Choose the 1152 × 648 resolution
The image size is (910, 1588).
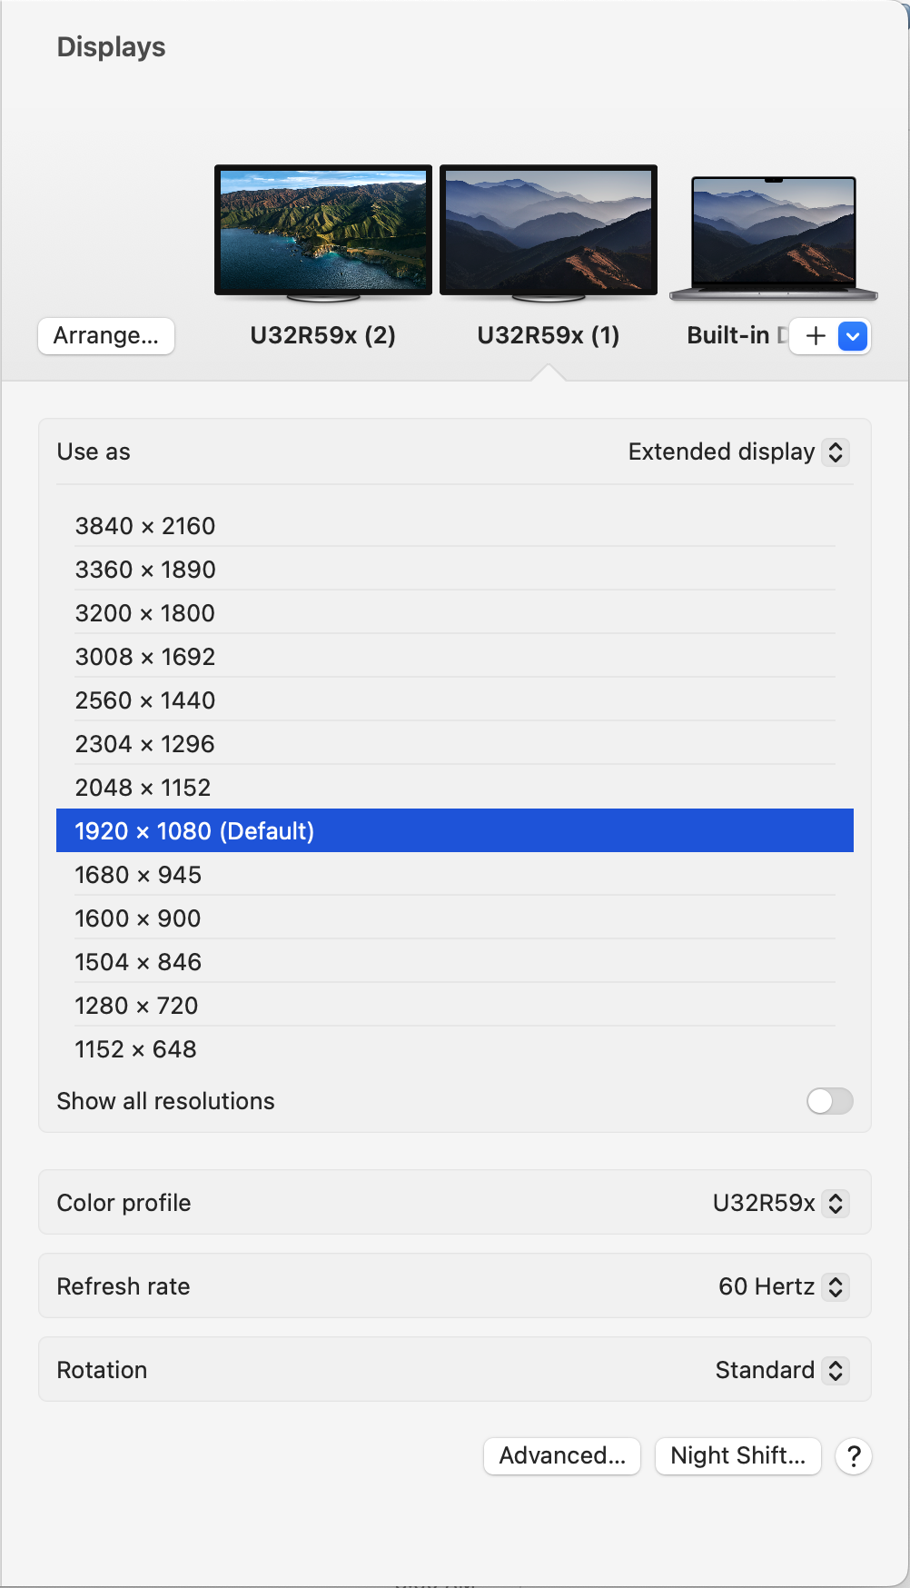pos(135,1049)
